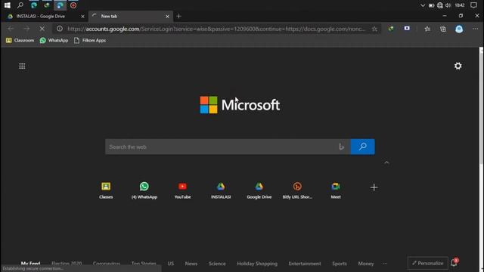Open page settings gear icon
This screenshot has height=272, width=484.
click(x=458, y=66)
